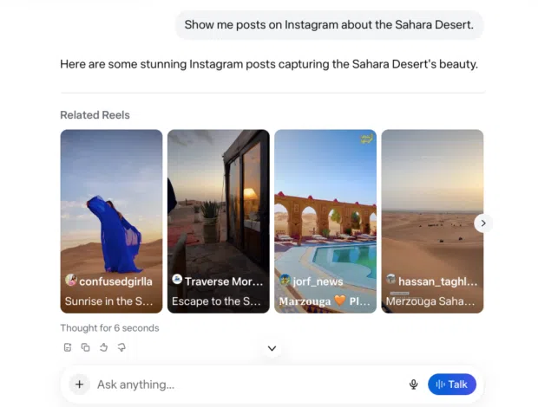Copy the response with the copy icon
538x407 pixels.
pos(85,347)
